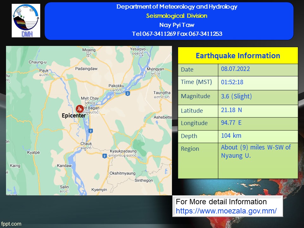Select the longitude value "94.77 E"
This screenshot has height=228, width=304.
(231, 123)
